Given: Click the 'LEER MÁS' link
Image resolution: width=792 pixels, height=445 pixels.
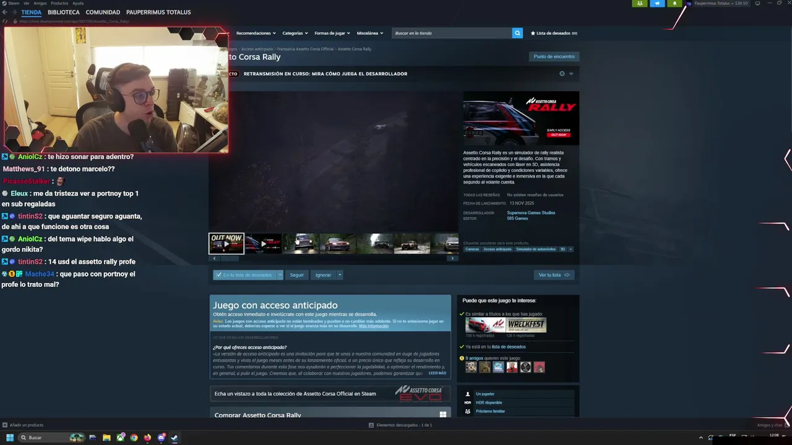Looking at the screenshot, I should tap(437, 373).
